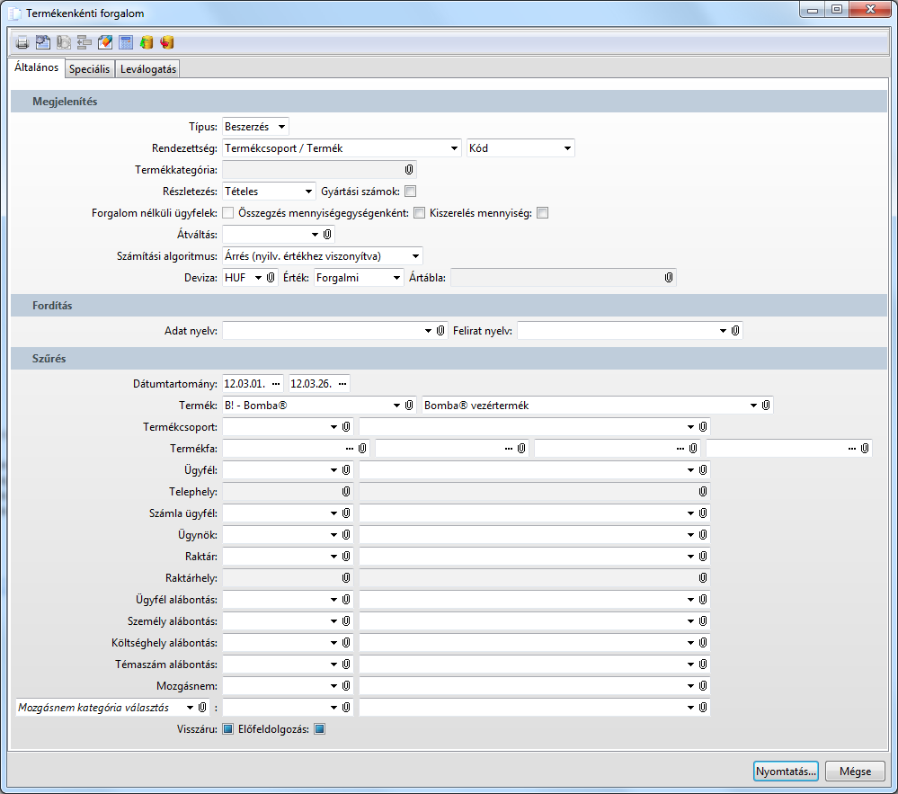
Task: Open the Típus dropdown showing Beszerzés
Action: [255, 127]
